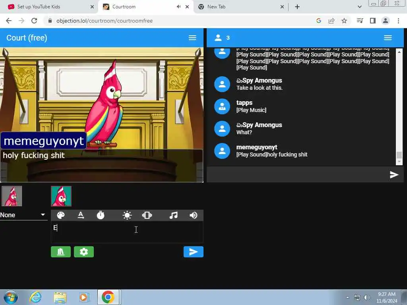Click avatar beside 'What?' message
This screenshot has width=407, height=305.
tap(222, 129)
